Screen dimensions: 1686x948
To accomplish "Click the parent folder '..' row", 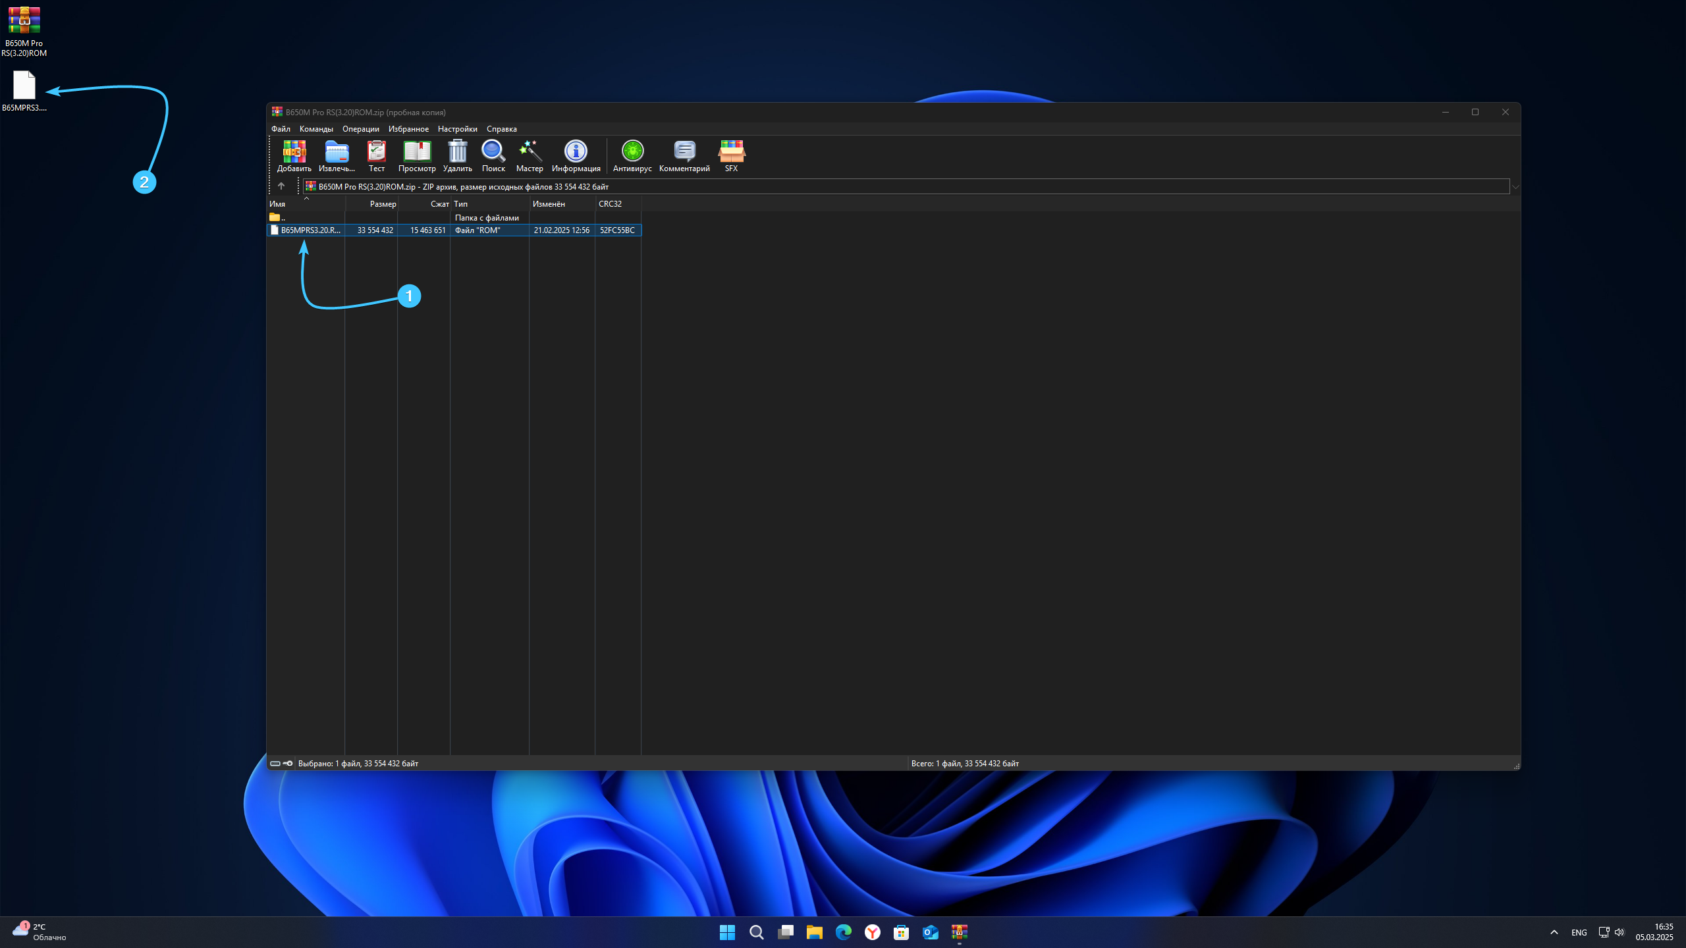I will click(454, 217).
